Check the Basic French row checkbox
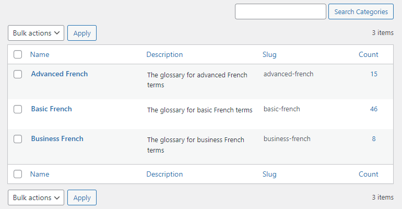Image resolution: width=402 pixels, height=209 pixels. click(x=18, y=109)
